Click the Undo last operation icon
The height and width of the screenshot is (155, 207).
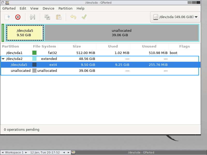pos(73,17)
